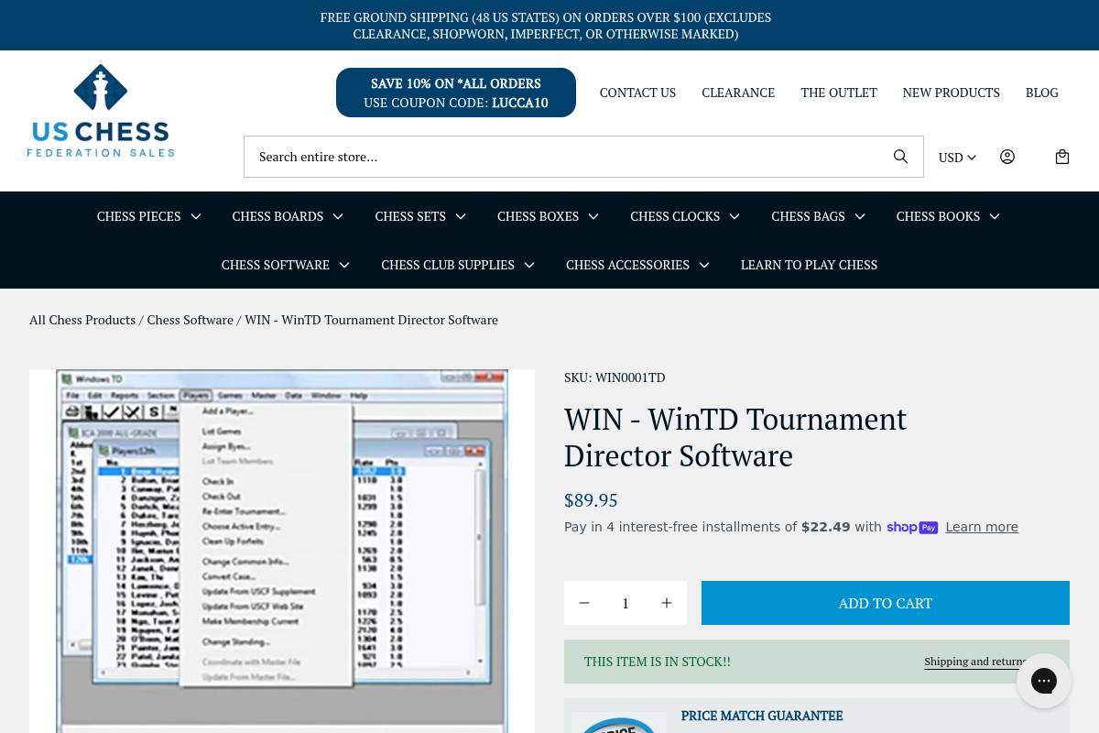Click the Chess Software breadcrumb
Screen dimensions: 1099x733
[x=190, y=320]
